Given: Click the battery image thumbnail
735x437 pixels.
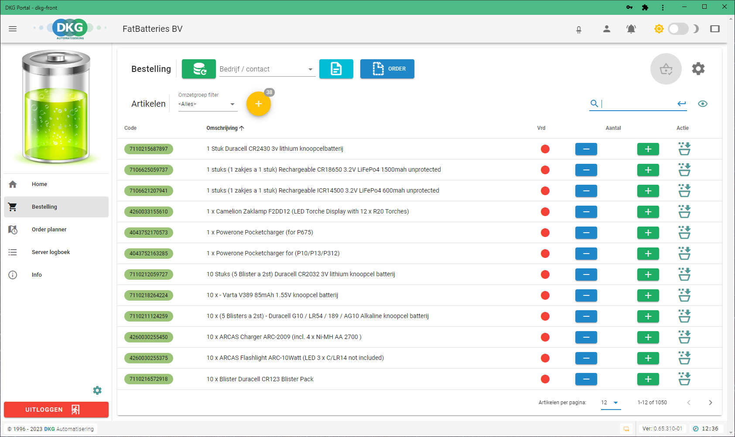Looking at the screenshot, I should pyautogui.click(x=56, y=107).
